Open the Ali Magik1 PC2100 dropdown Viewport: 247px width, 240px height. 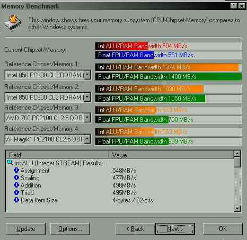click(87, 139)
